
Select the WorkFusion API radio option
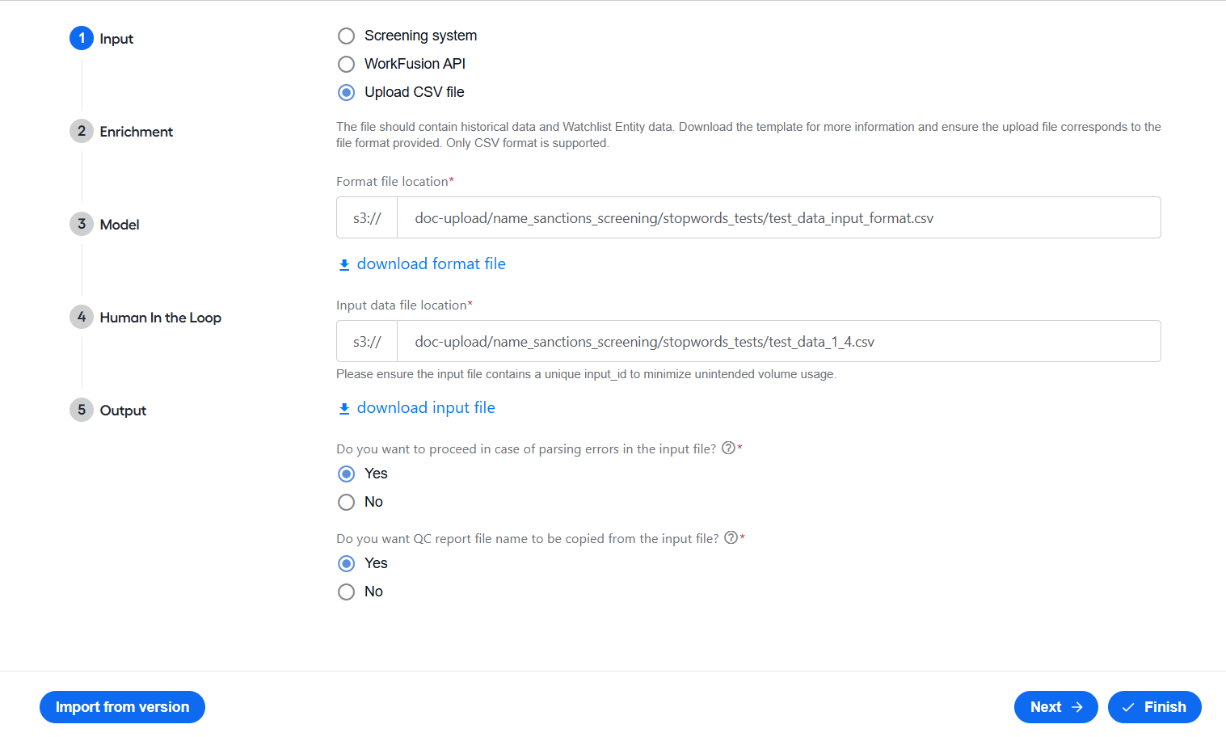click(x=346, y=64)
